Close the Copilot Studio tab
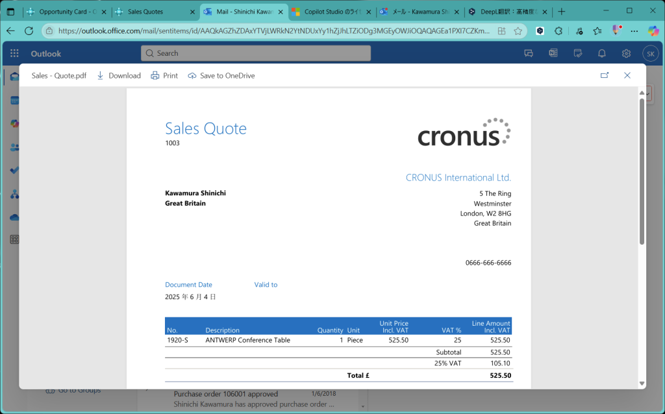Screen dimensions: 665x414 point(369,12)
